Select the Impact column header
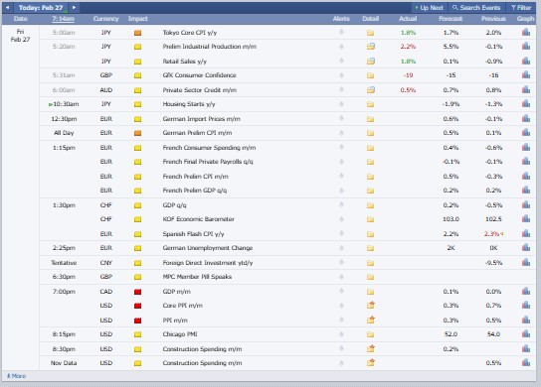 [x=137, y=19]
